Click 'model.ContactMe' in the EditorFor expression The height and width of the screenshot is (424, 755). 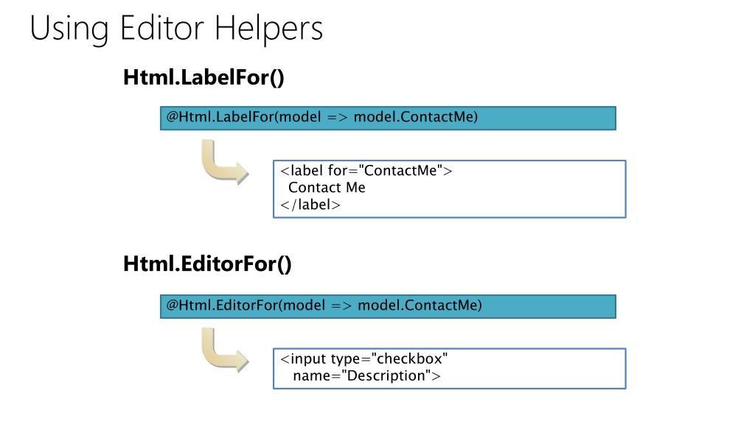click(x=420, y=305)
